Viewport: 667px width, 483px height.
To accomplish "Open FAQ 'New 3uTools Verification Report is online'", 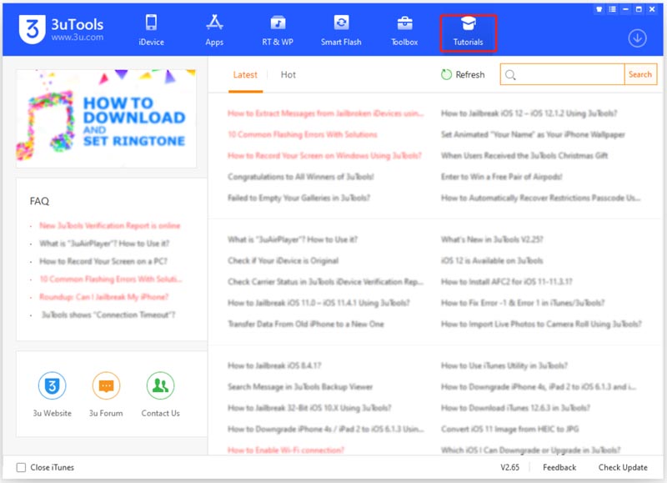I will pos(110,225).
